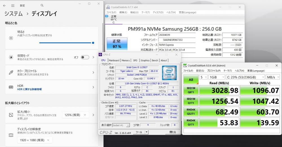
Task: Open CPU-Z socket selection dropdown
Action: (121, 125)
